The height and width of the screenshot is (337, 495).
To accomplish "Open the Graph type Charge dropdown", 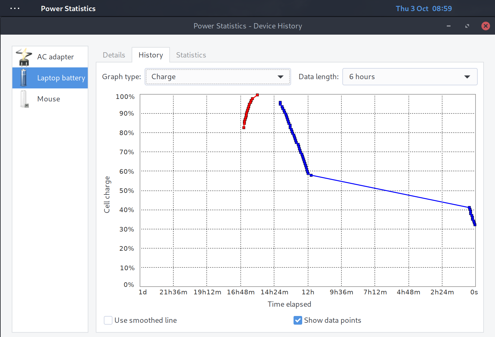I will tap(218, 77).
